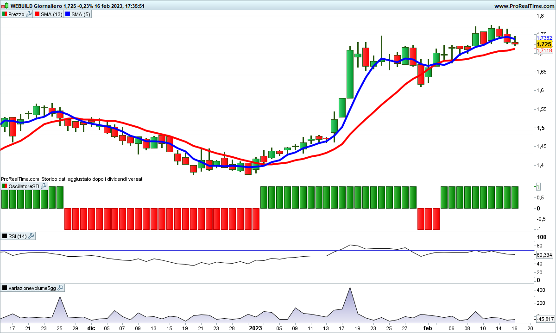This screenshot has height=333, width=556.
Task: Select the SMA (13) label
Action: (51, 14)
